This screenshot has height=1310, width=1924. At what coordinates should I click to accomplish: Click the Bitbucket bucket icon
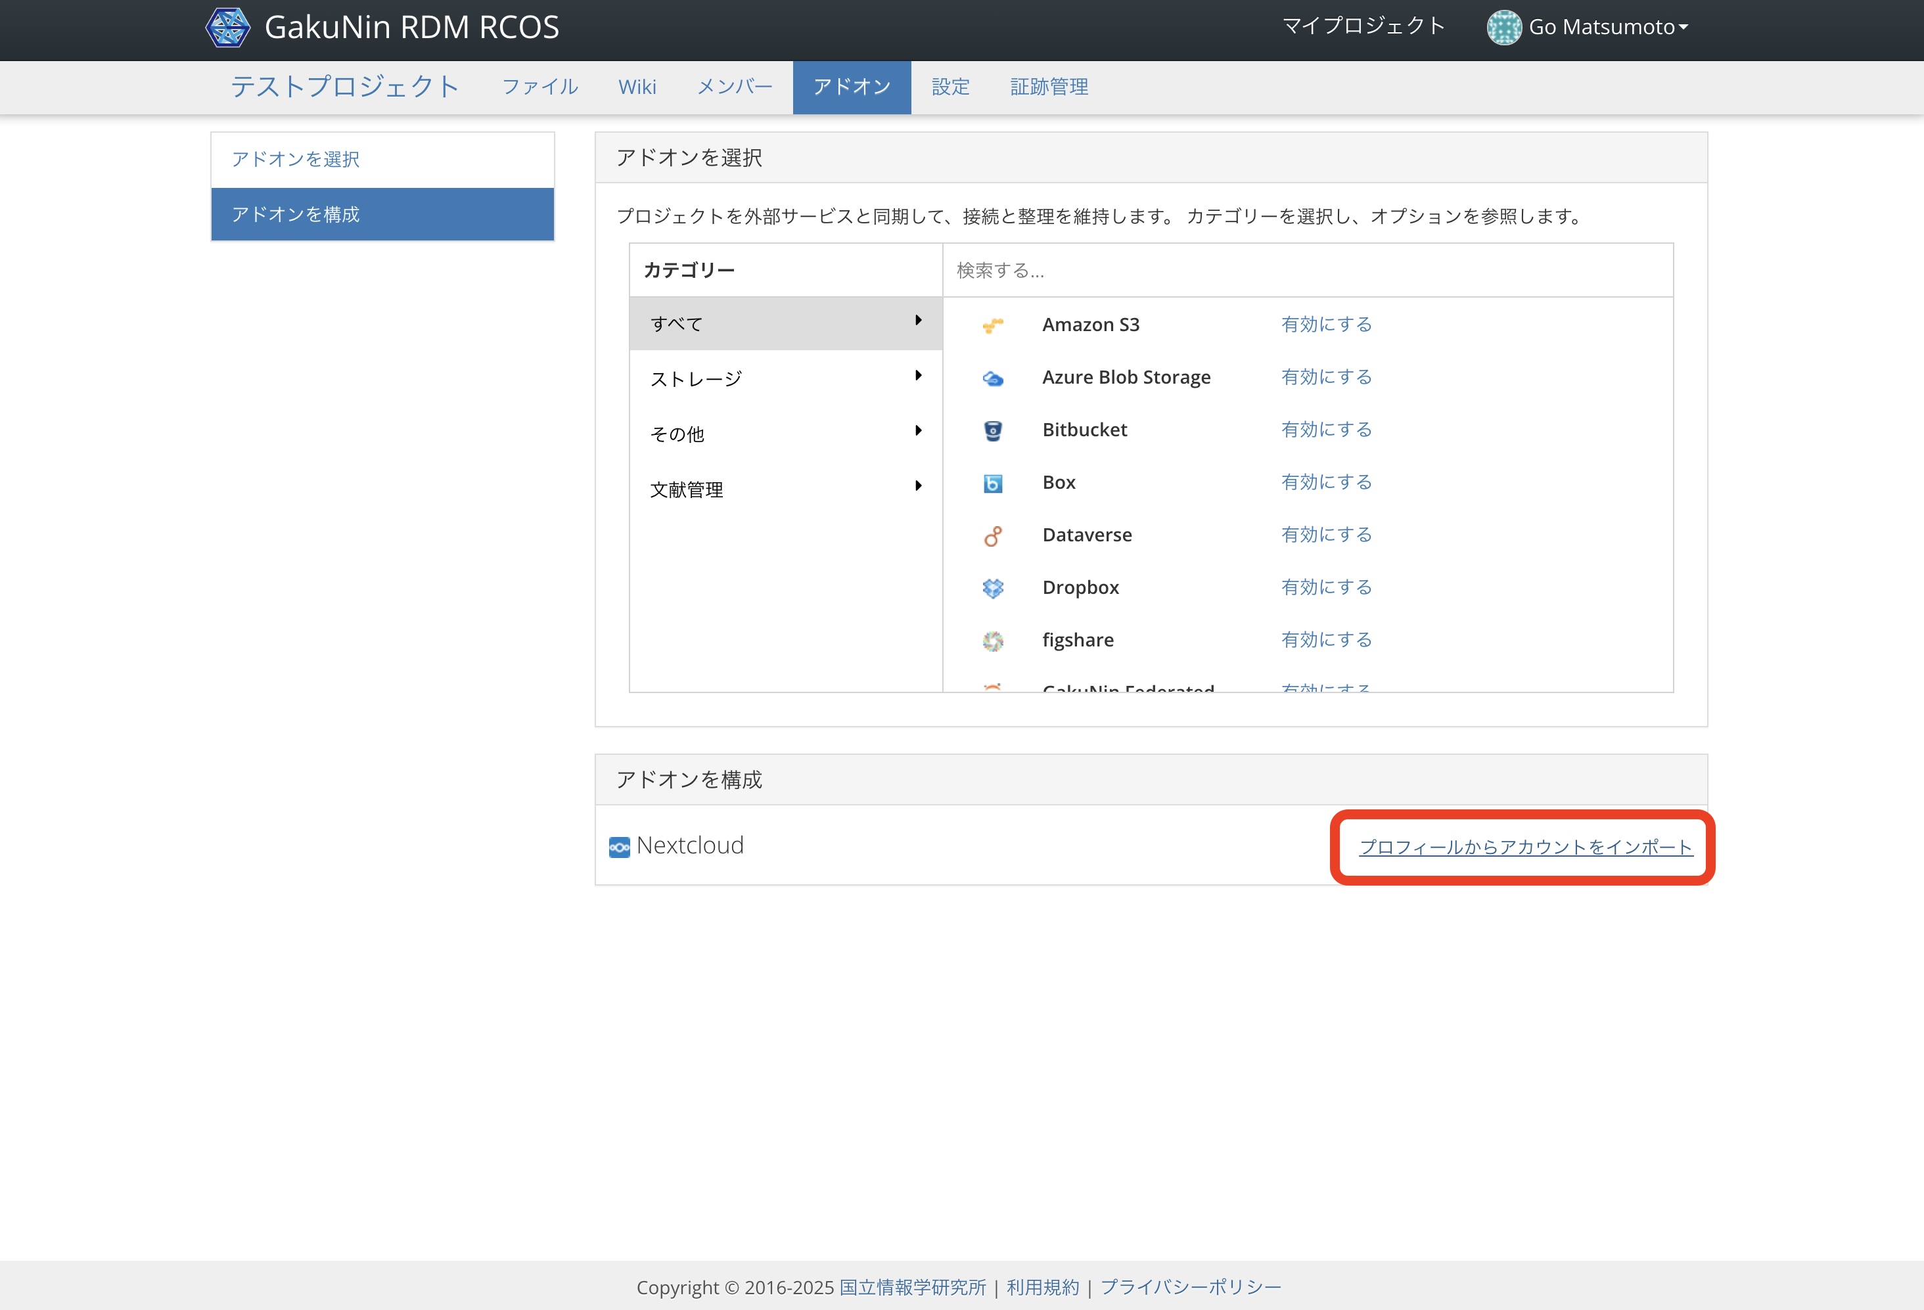[993, 430]
